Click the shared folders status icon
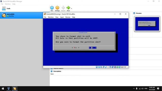162x91 pixels. click(x=108, y=67)
